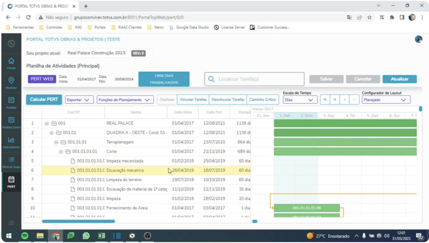Viewport: 429px width, 243px height.
Task: Open the Indicadores chart icon
Action: [x=11, y=142]
